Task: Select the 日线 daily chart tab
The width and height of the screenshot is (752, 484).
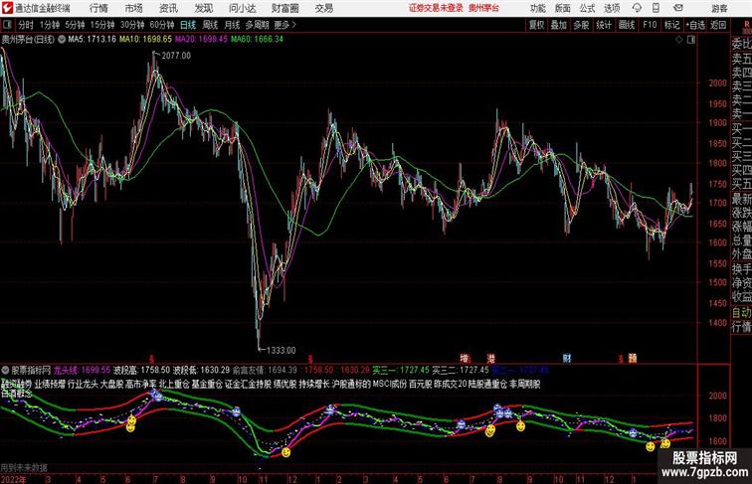Action: [188, 25]
